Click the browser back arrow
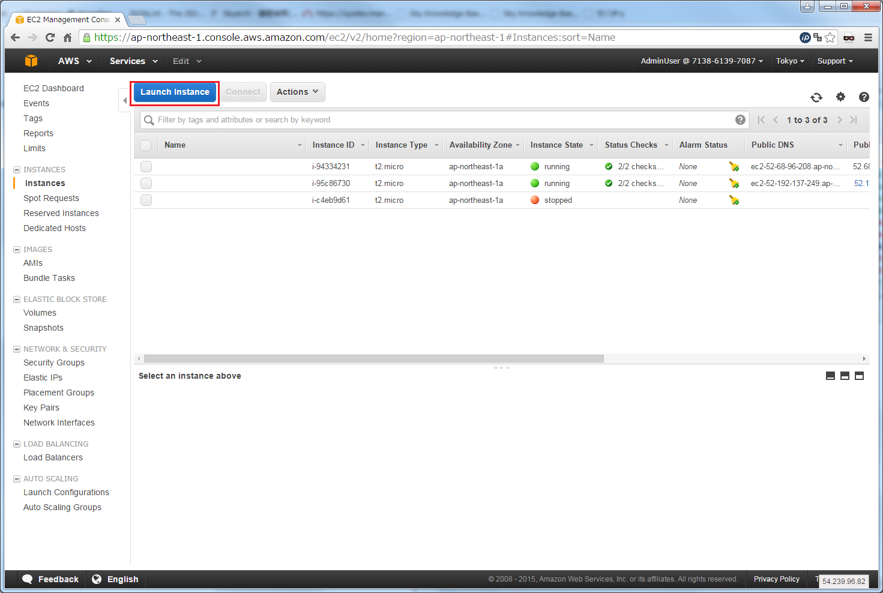 (x=16, y=37)
